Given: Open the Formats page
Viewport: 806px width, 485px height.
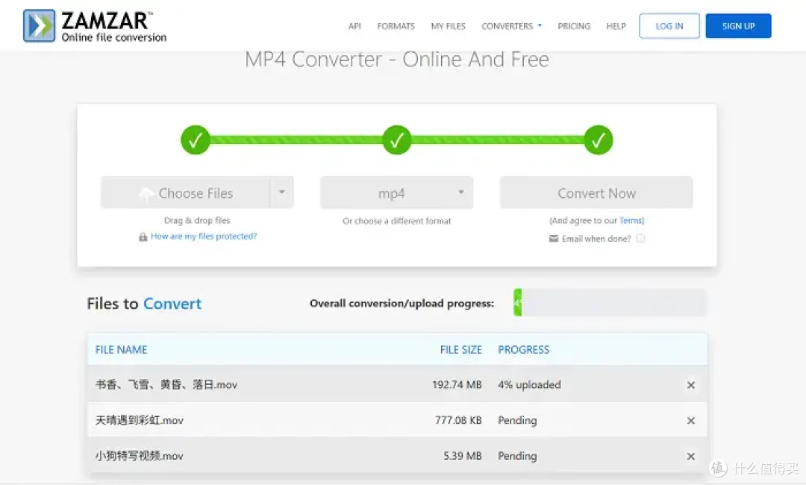Looking at the screenshot, I should point(396,25).
